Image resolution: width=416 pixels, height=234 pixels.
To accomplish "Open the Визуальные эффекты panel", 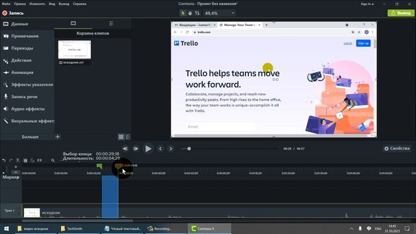I will point(28,121).
